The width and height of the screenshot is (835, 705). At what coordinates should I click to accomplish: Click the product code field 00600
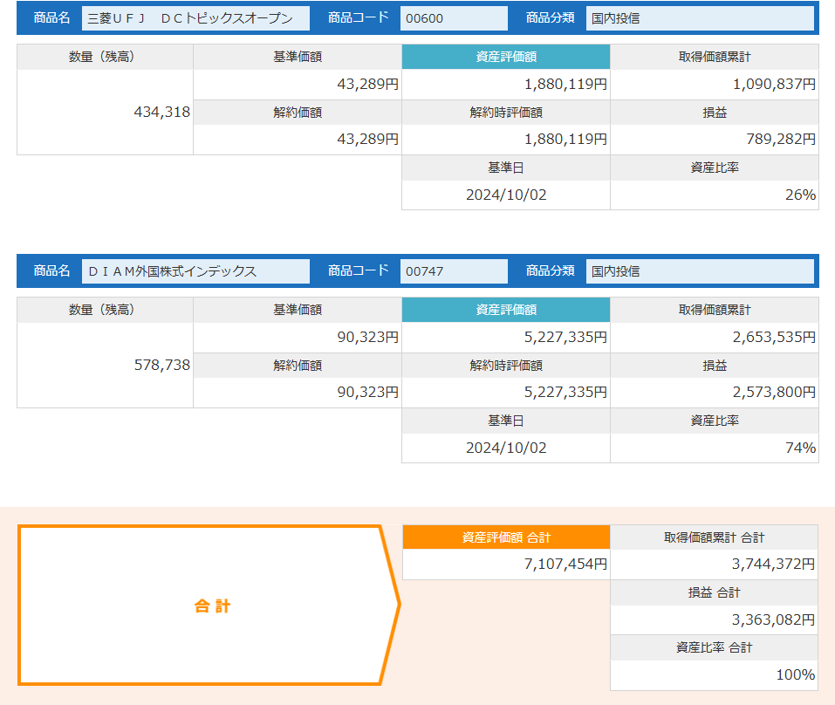click(x=454, y=18)
